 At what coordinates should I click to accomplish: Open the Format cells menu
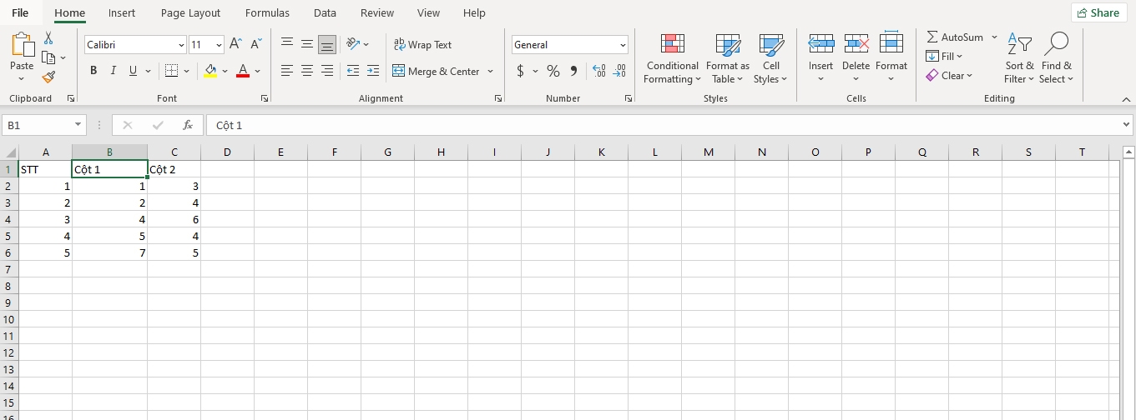tap(891, 58)
